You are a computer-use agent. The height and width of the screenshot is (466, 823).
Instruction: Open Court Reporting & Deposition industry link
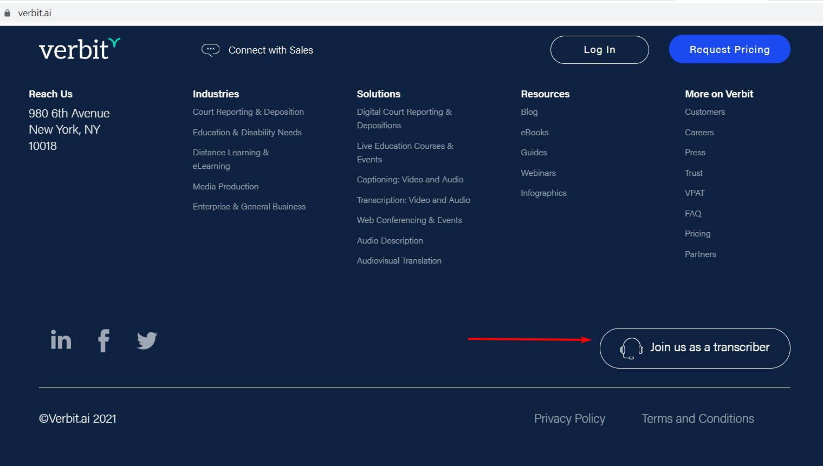(x=248, y=112)
